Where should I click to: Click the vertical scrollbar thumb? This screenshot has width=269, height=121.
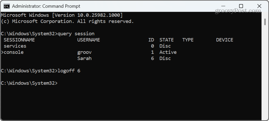point(265,22)
